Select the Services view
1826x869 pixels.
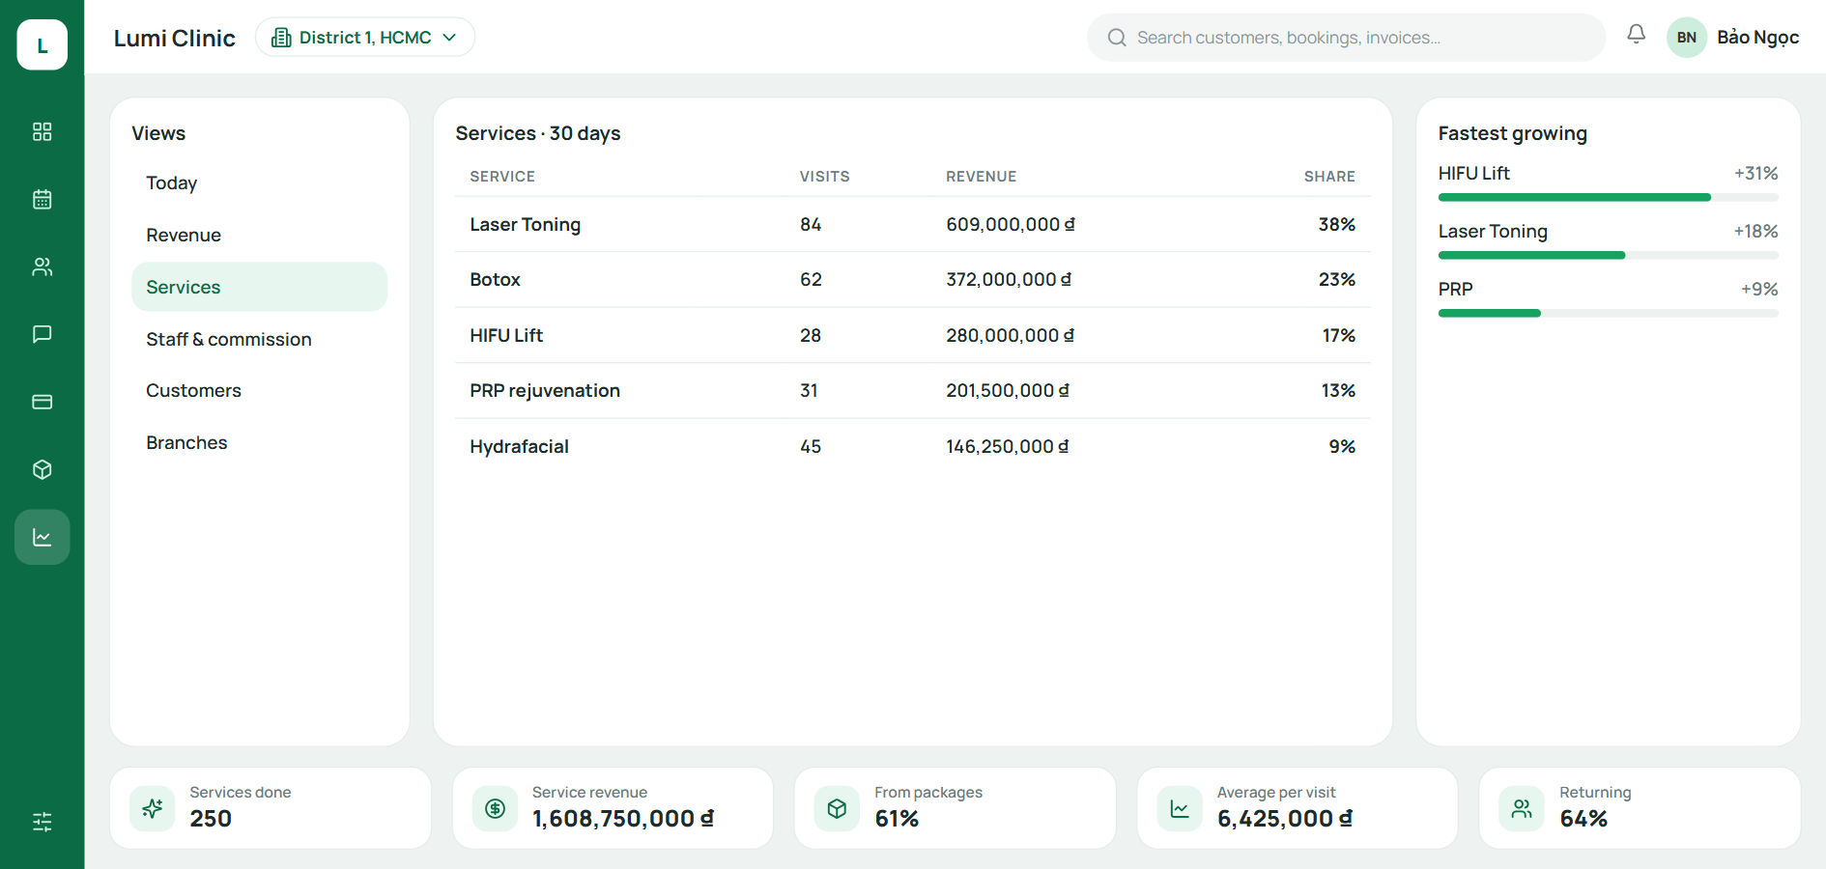click(x=259, y=287)
